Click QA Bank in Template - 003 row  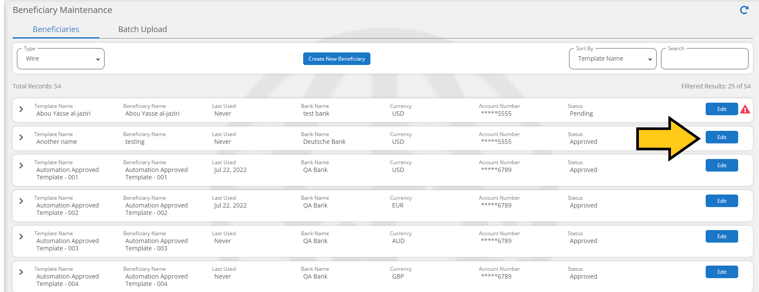pyautogui.click(x=315, y=241)
